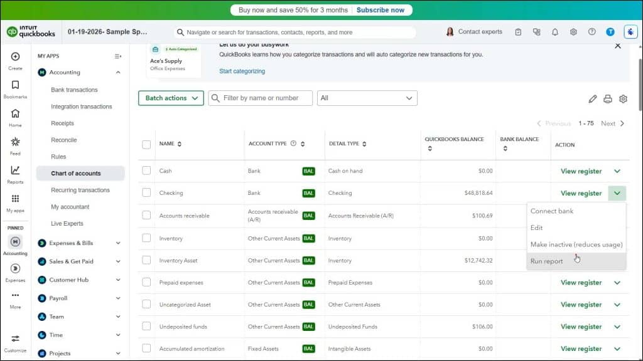The image size is (643, 361).
Task: Open the Batch actions dropdown
Action: pos(170,98)
